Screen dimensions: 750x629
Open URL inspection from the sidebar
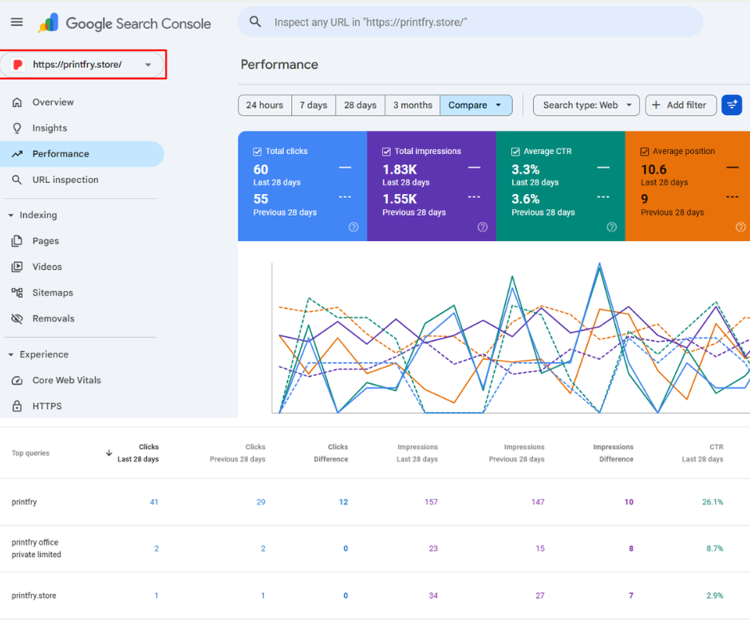[x=65, y=180]
